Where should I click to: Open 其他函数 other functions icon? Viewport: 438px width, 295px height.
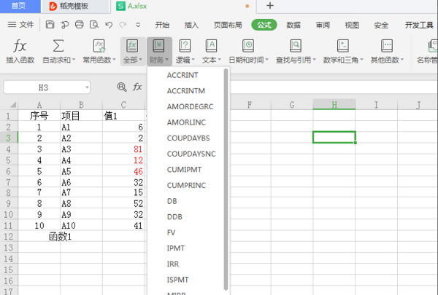[x=387, y=46]
